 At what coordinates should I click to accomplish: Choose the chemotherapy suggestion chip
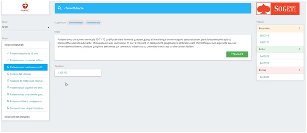tap(93, 23)
